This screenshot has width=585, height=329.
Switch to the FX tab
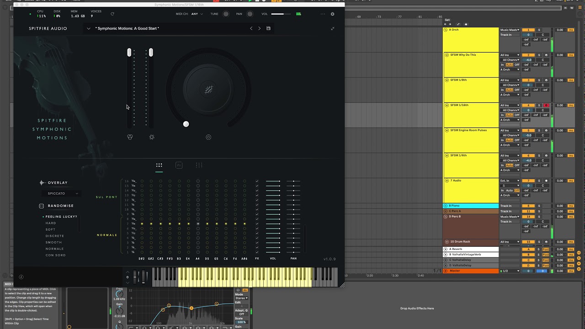(179, 165)
